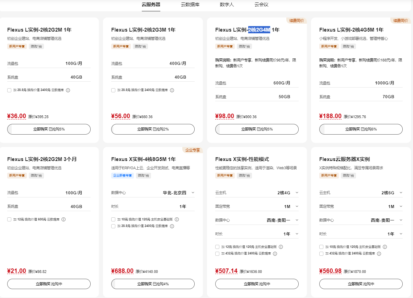Open info icon beside 2G2M 1年 database add-on

(68, 90)
